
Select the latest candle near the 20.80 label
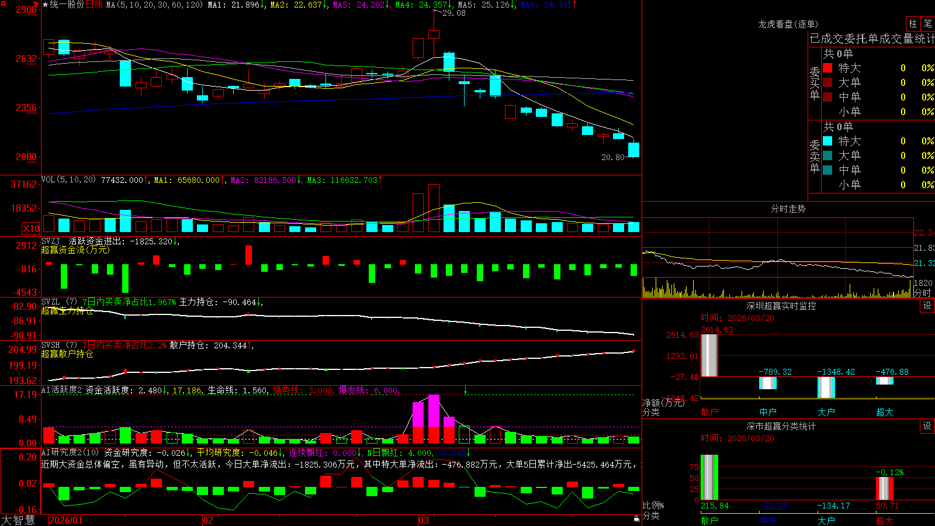633,150
